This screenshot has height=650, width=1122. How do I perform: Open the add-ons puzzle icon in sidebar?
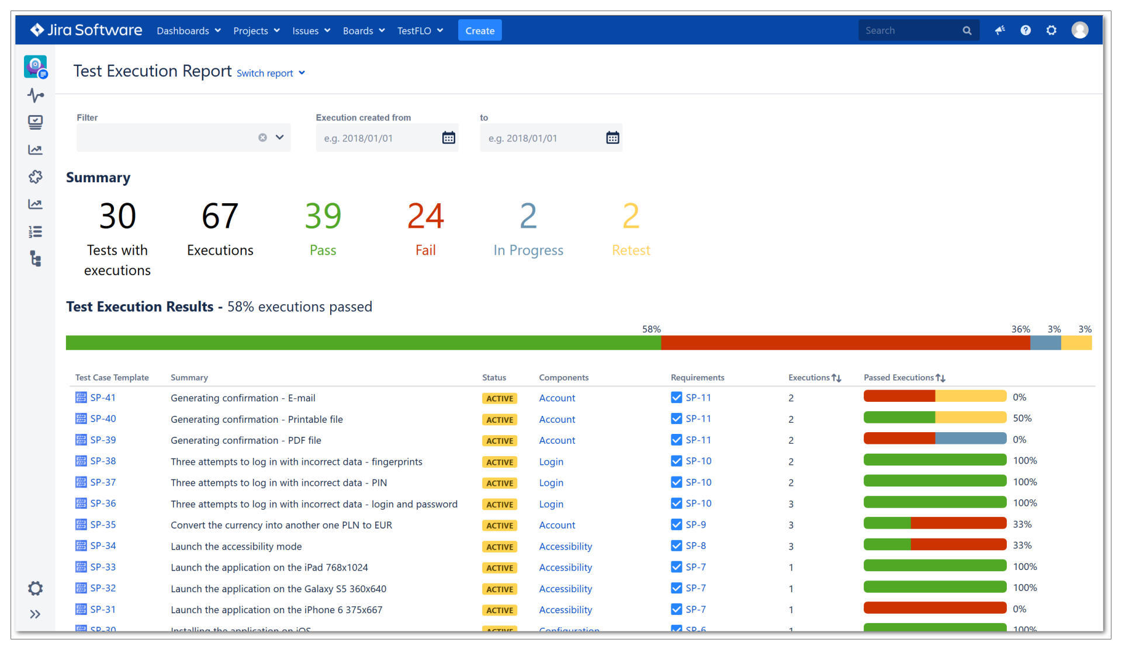coord(36,177)
